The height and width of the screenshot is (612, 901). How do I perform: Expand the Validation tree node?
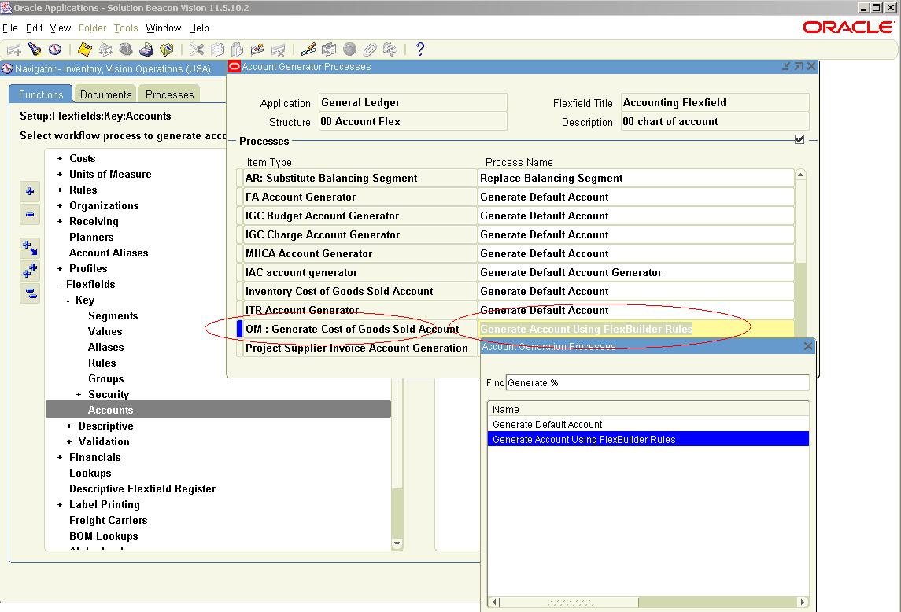coord(69,442)
